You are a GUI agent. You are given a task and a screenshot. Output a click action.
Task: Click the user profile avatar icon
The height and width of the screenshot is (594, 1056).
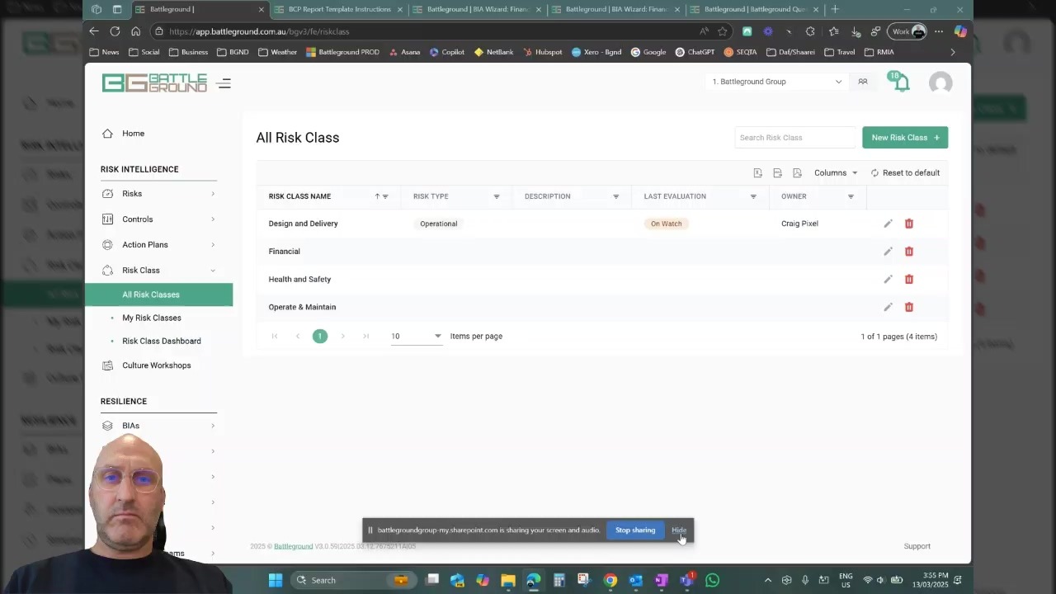coord(940,82)
